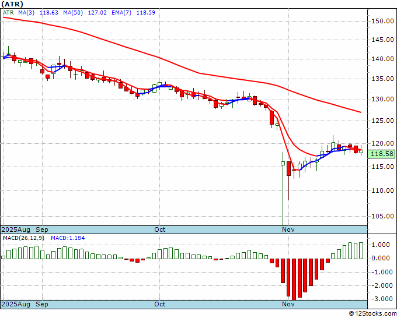
Task: Click the latest green candlestick near 118.58
Action: tap(361, 151)
